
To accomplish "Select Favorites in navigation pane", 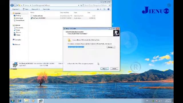I will (17, 13).
